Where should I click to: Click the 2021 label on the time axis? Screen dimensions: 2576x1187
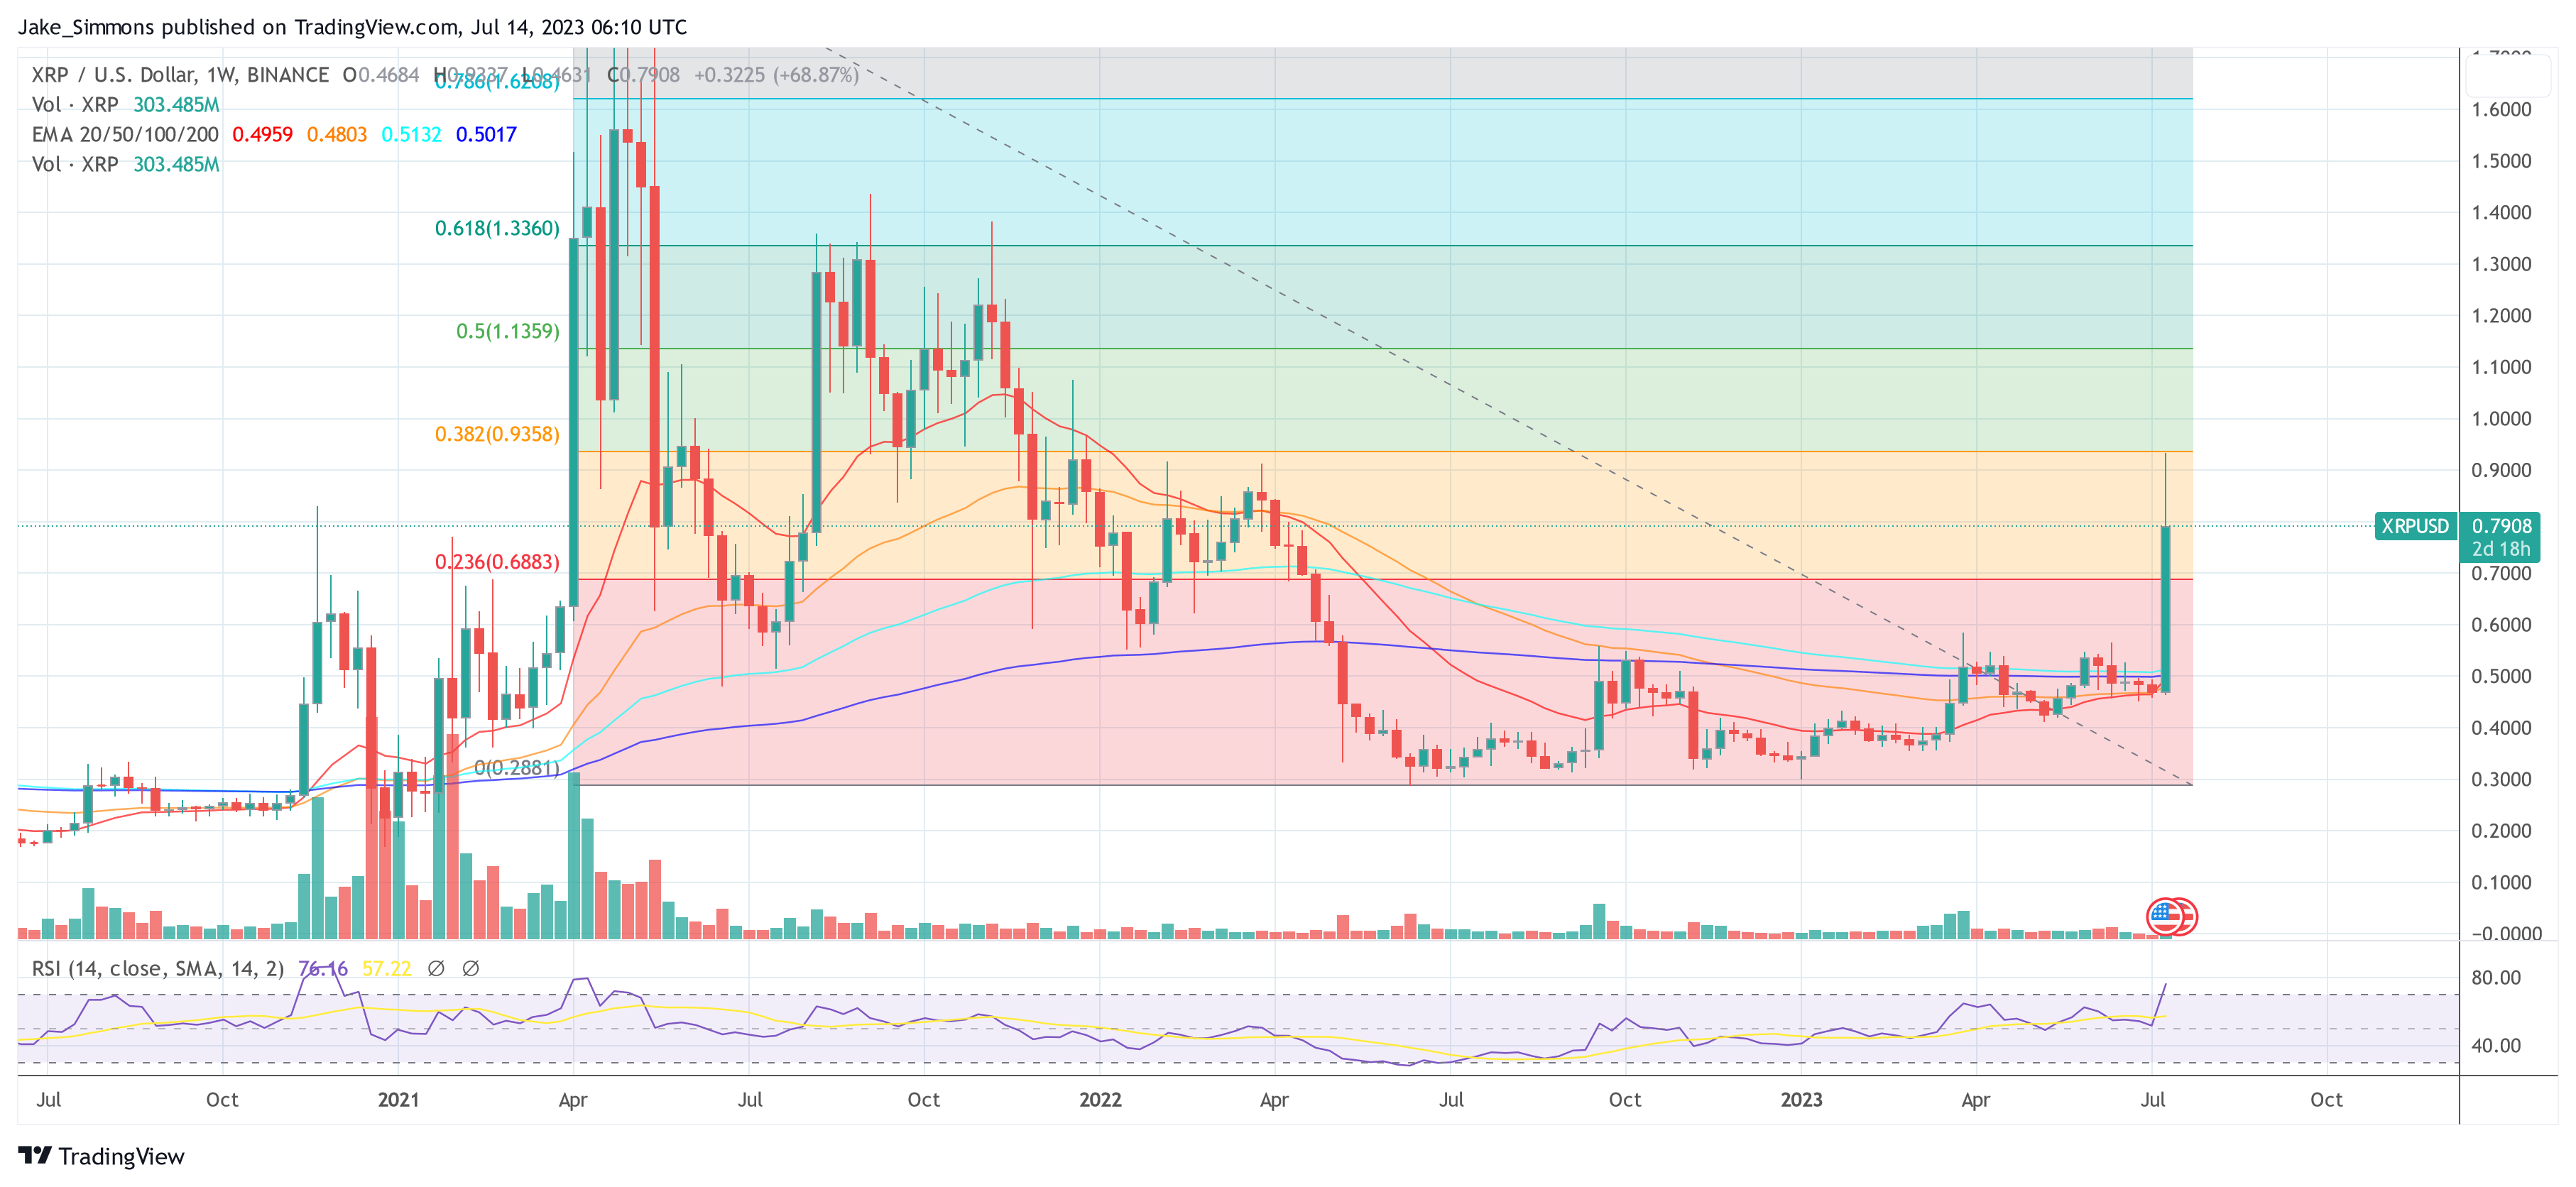pos(398,1100)
